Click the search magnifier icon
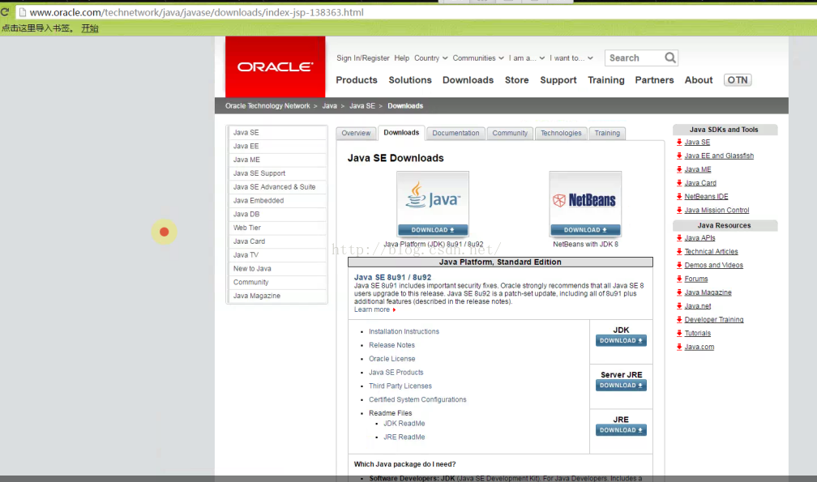Image resolution: width=817 pixels, height=482 pixels. (670, 58)
